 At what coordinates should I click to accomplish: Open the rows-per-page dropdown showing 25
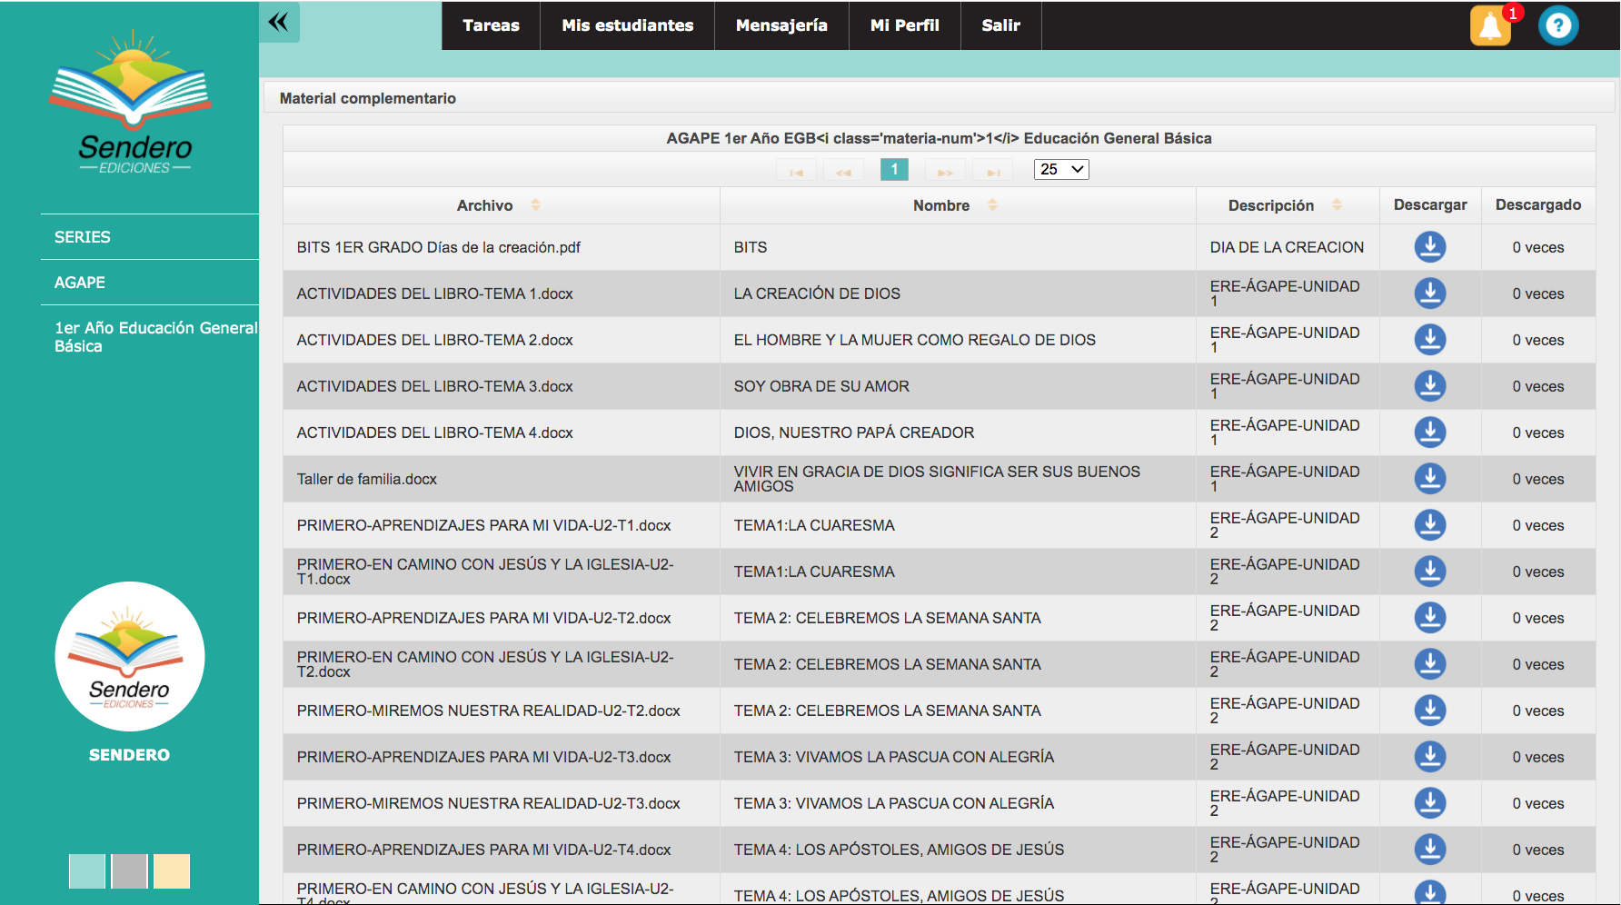1061,169
